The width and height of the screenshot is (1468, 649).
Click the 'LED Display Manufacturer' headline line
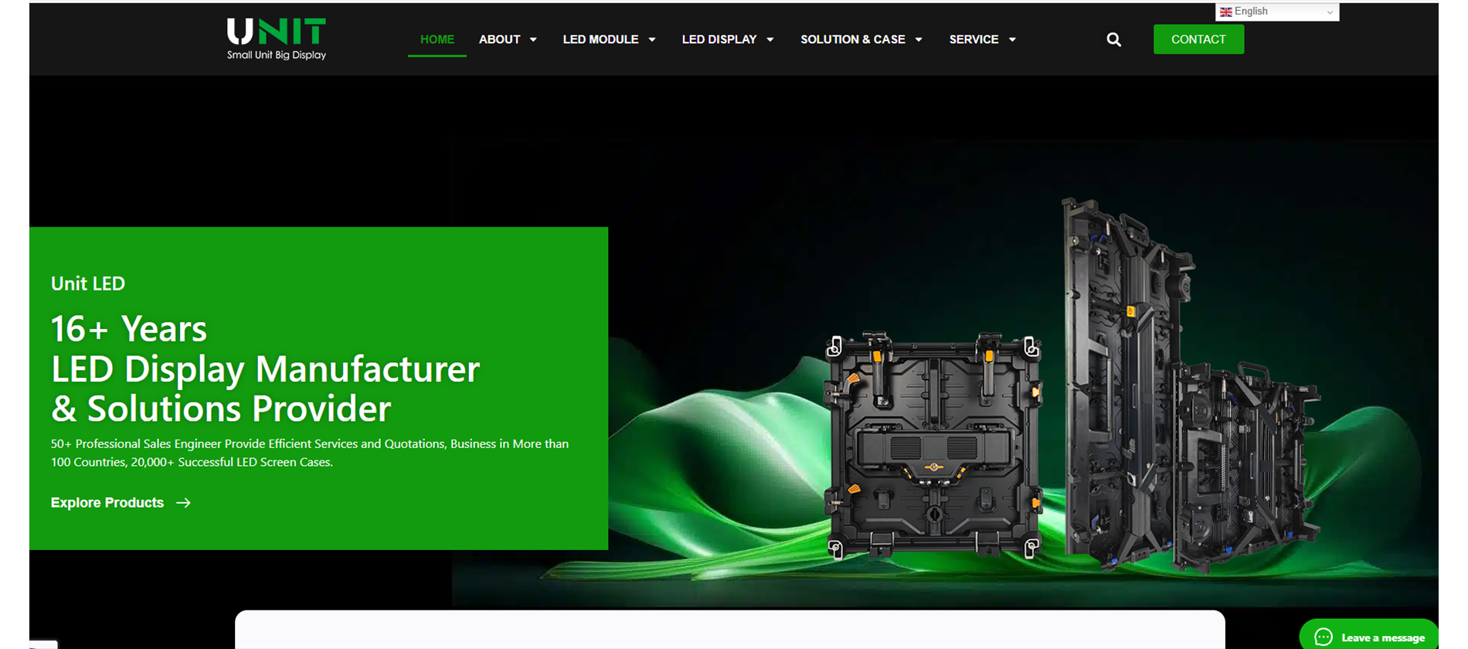click(266, 369)
